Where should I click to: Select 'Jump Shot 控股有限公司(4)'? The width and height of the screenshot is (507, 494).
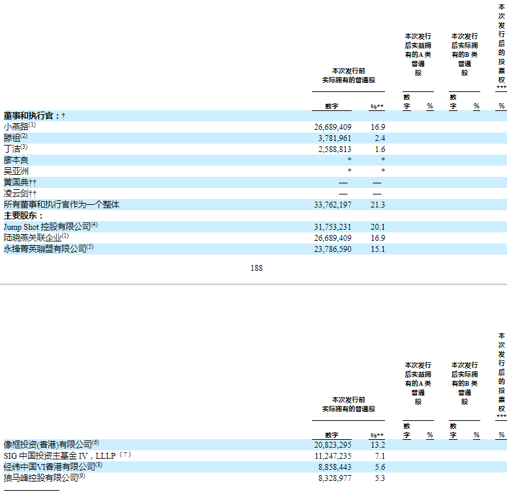point(50,226)
